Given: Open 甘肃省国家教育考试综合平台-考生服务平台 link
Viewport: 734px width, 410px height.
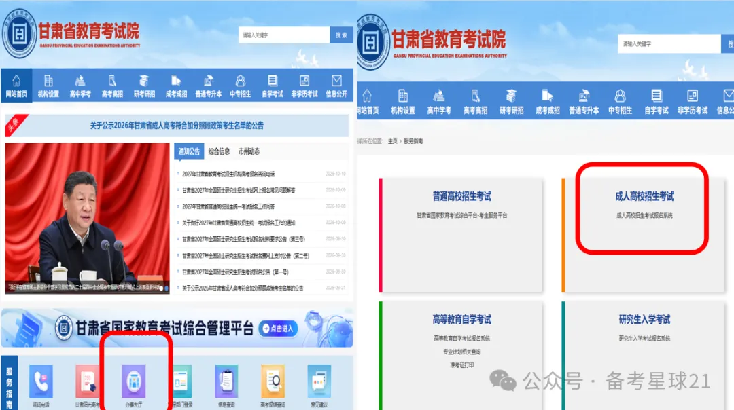Looking at the screenshot, I should tap(461, 215).
